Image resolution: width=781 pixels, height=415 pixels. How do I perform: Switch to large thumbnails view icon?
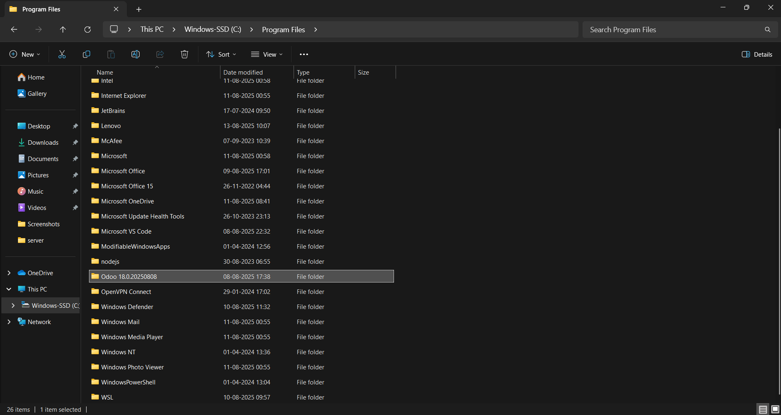pos(775,410)
